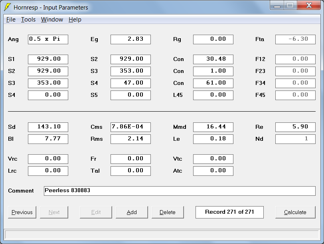Open the Window menu
Viewport: 324px width, 244px height.
[52, 20]
